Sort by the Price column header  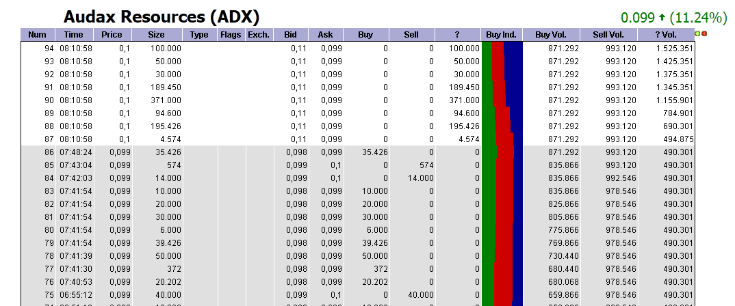pyautogui.click(x=112, y=35)
